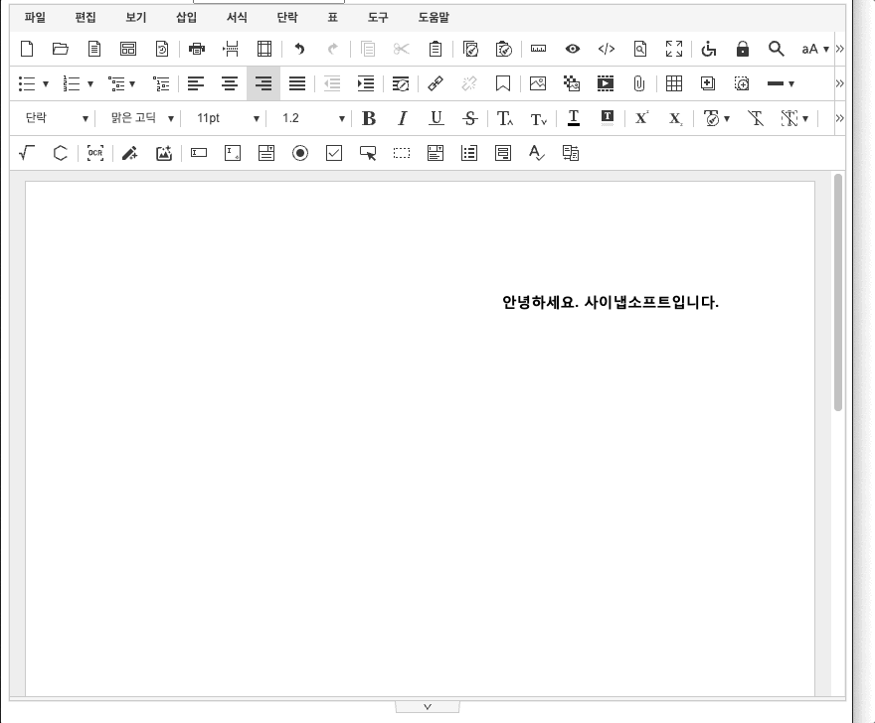Image resolution: width=875 pixels, height=723 pixels.
Task: Toggle italic text style
Action: click(403, 118)
